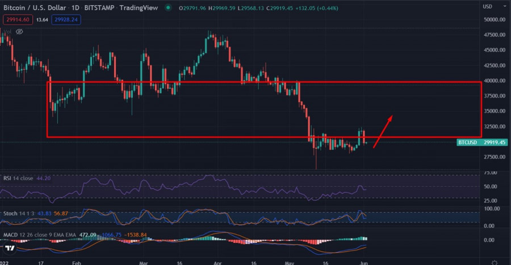The width and height of the screenshot is (511, 265).
Task: Click the 42500.00 price axis label
Action: [495, 65]
